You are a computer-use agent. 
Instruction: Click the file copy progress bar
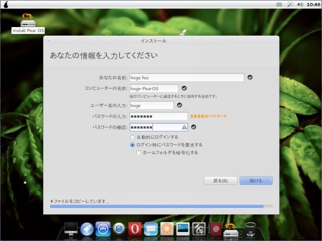161,206
